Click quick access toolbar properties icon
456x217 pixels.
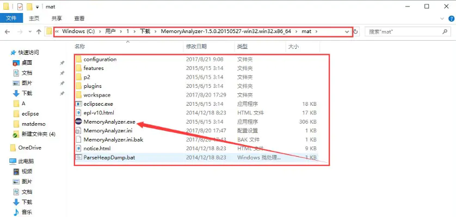[20, 7]
